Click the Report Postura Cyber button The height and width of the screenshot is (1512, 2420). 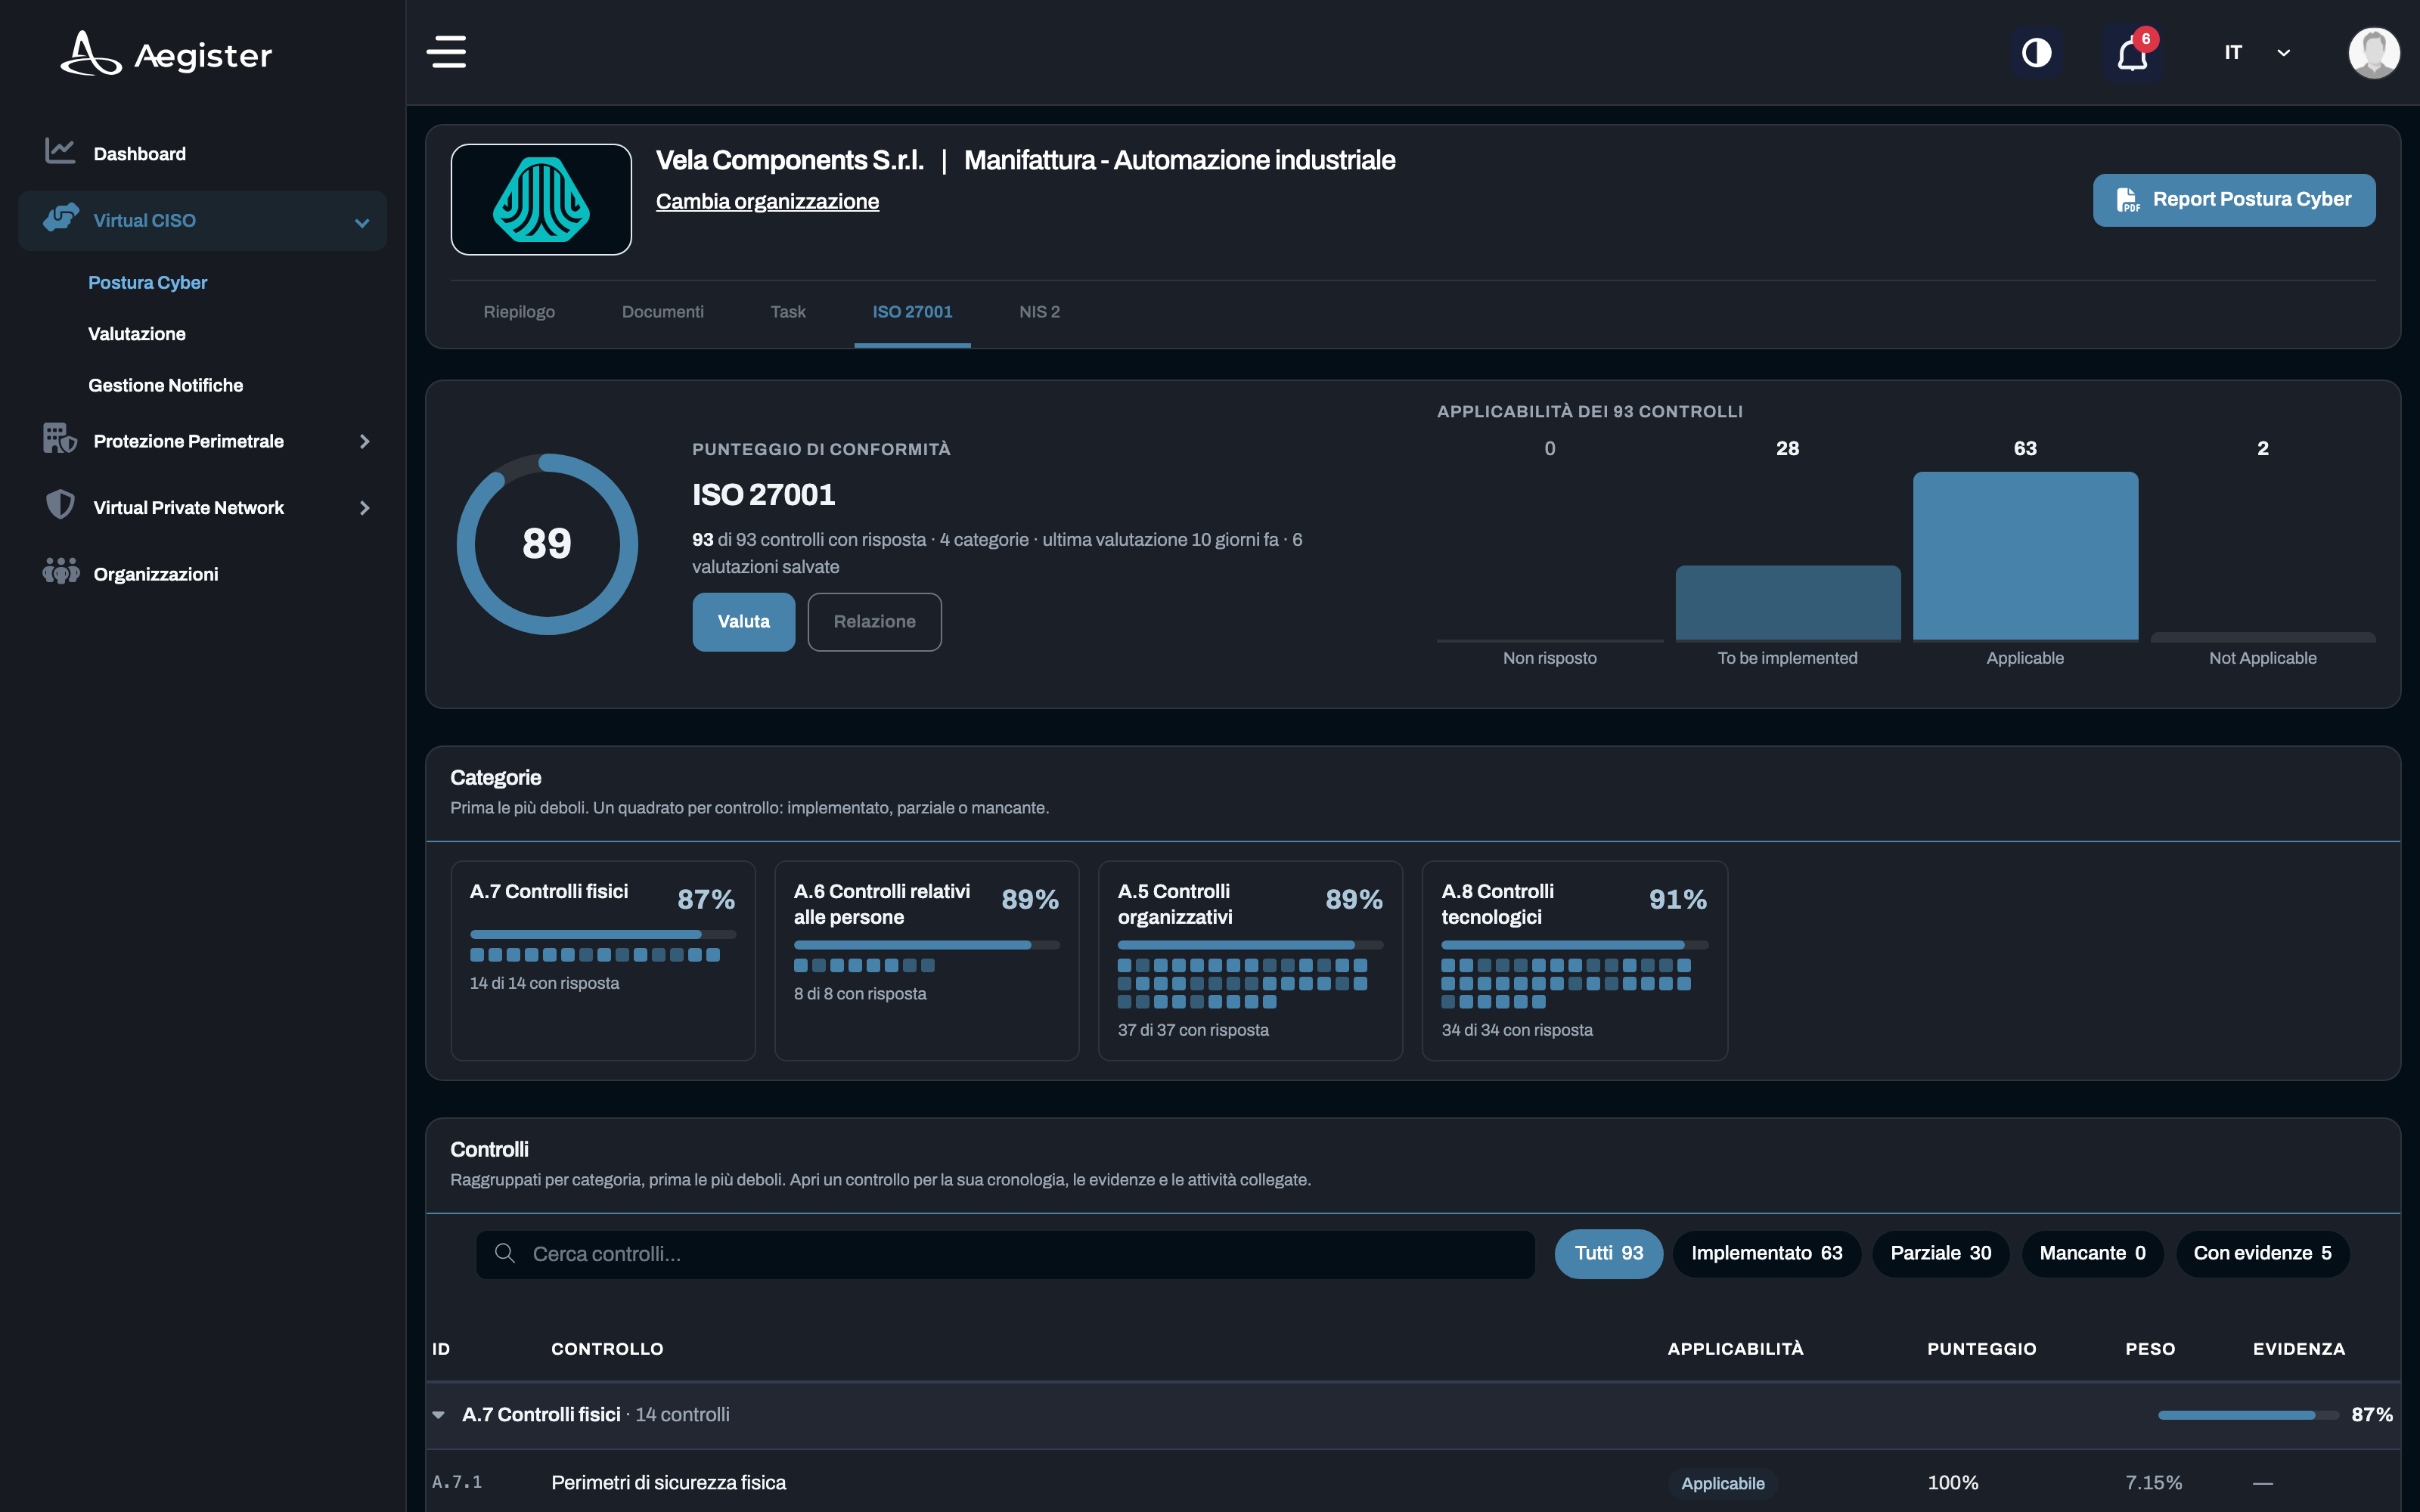click(x=2234, y=200)
